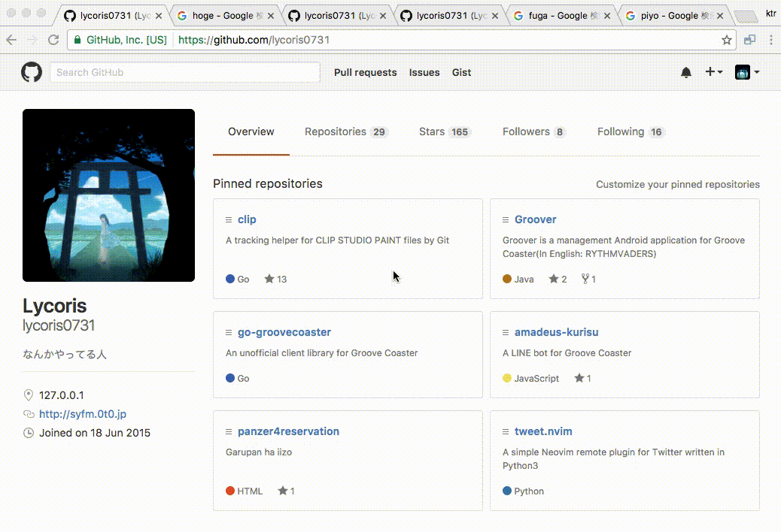Open the new tab button
The image size is (781, 532).
point(746,17)
